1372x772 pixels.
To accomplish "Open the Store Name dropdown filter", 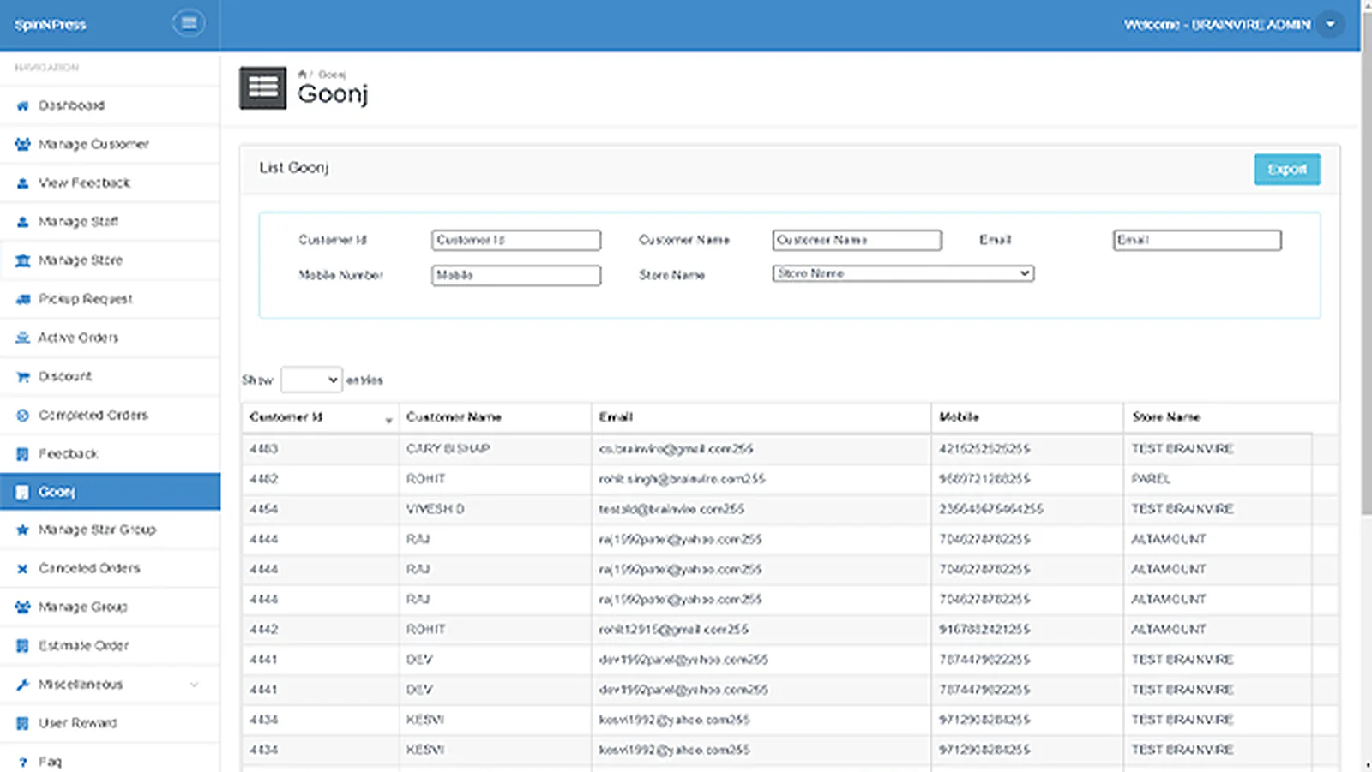I will click(x=903, y=273).
